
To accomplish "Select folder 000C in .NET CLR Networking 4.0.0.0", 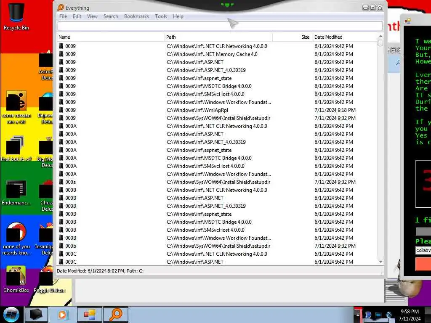I will coord(71,254).
